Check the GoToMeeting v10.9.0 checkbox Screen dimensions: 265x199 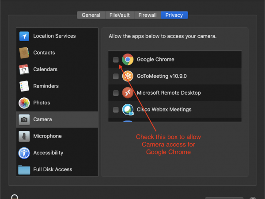(116, 76)
